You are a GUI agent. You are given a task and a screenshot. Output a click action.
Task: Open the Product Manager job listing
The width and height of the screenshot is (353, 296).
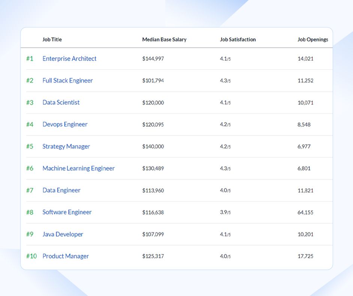click(66, 256)
